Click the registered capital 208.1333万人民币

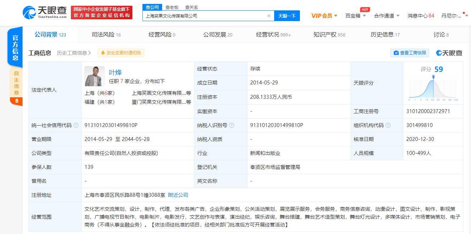[271, 97]
